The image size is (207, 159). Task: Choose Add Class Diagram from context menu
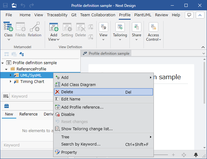[103, 85]
